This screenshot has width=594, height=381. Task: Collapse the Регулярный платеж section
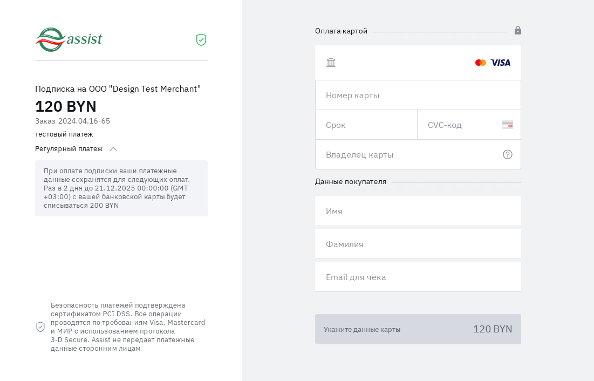pyautogui.click(x=113, y=149)
